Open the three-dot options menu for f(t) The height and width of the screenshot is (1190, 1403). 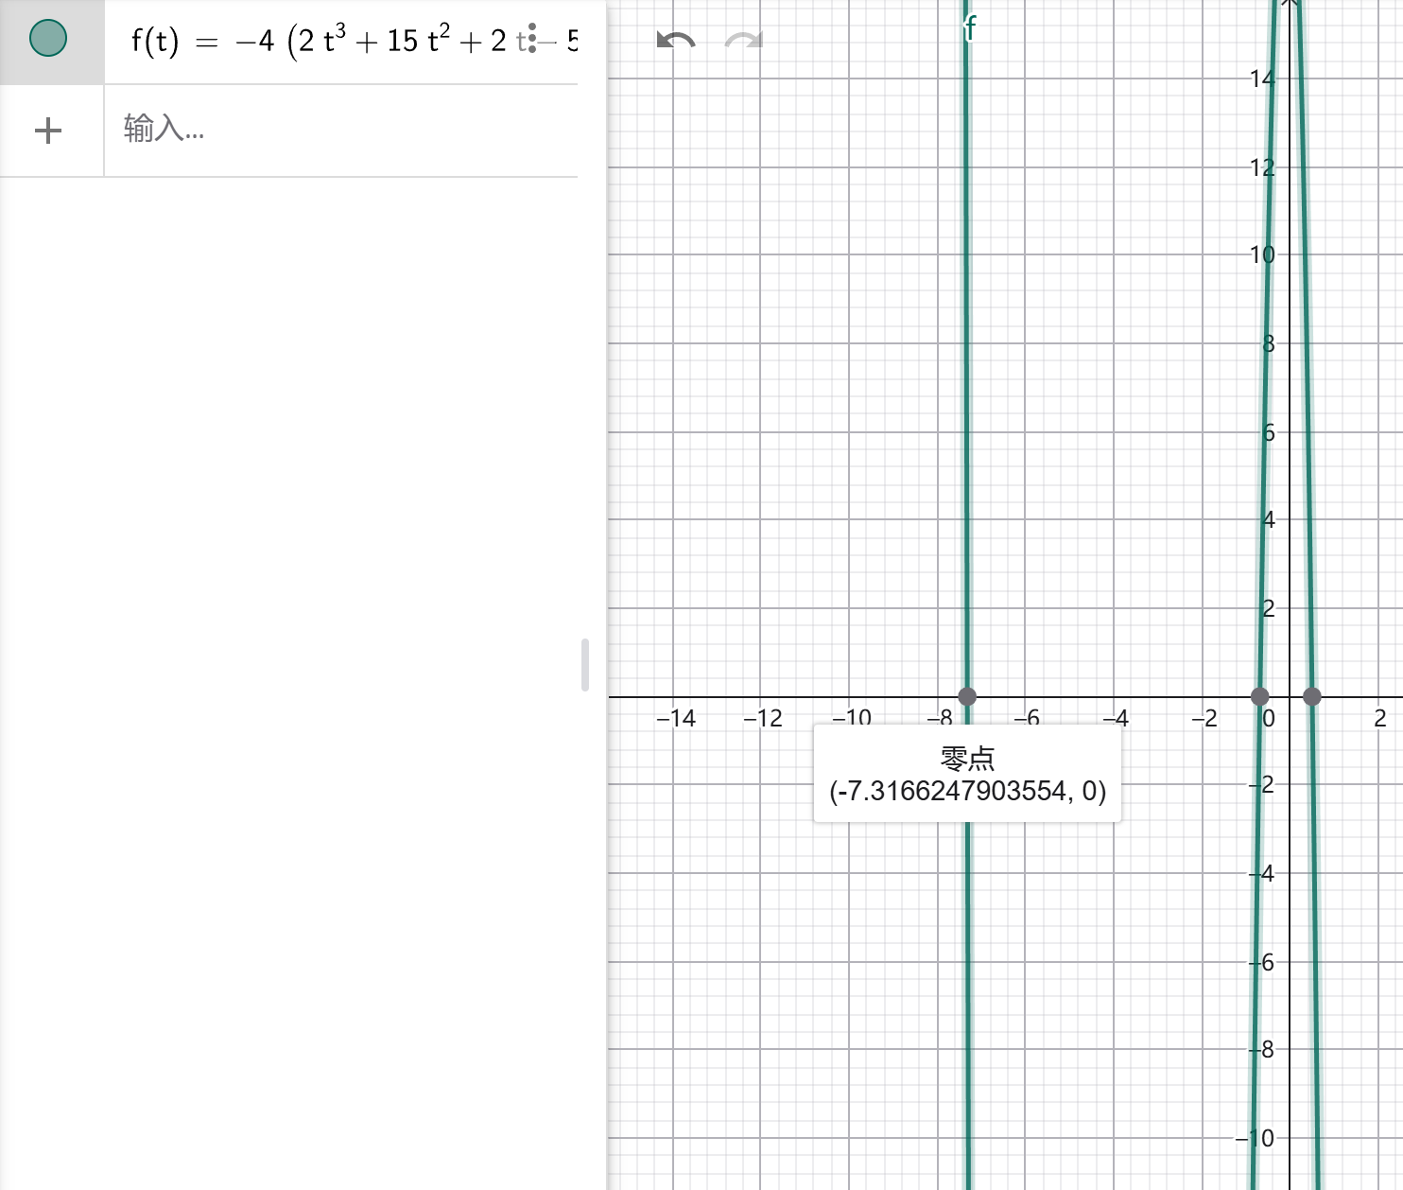[532, 39]
